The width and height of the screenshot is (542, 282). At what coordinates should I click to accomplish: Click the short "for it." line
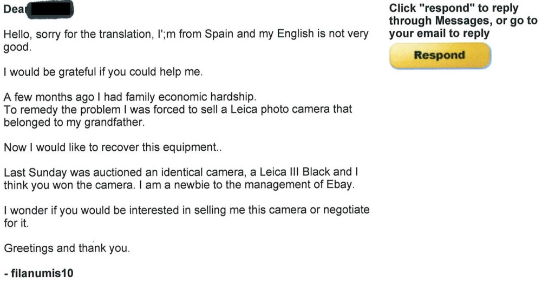[x=16, y=223]
